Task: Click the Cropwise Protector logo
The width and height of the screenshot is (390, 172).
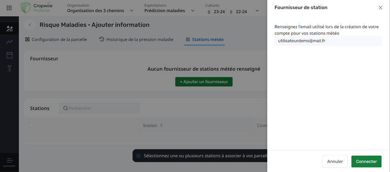Action: pos(37,8)
